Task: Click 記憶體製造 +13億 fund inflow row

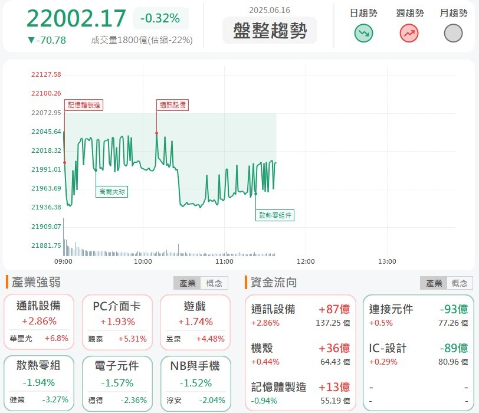Action: tap(301, 393)
